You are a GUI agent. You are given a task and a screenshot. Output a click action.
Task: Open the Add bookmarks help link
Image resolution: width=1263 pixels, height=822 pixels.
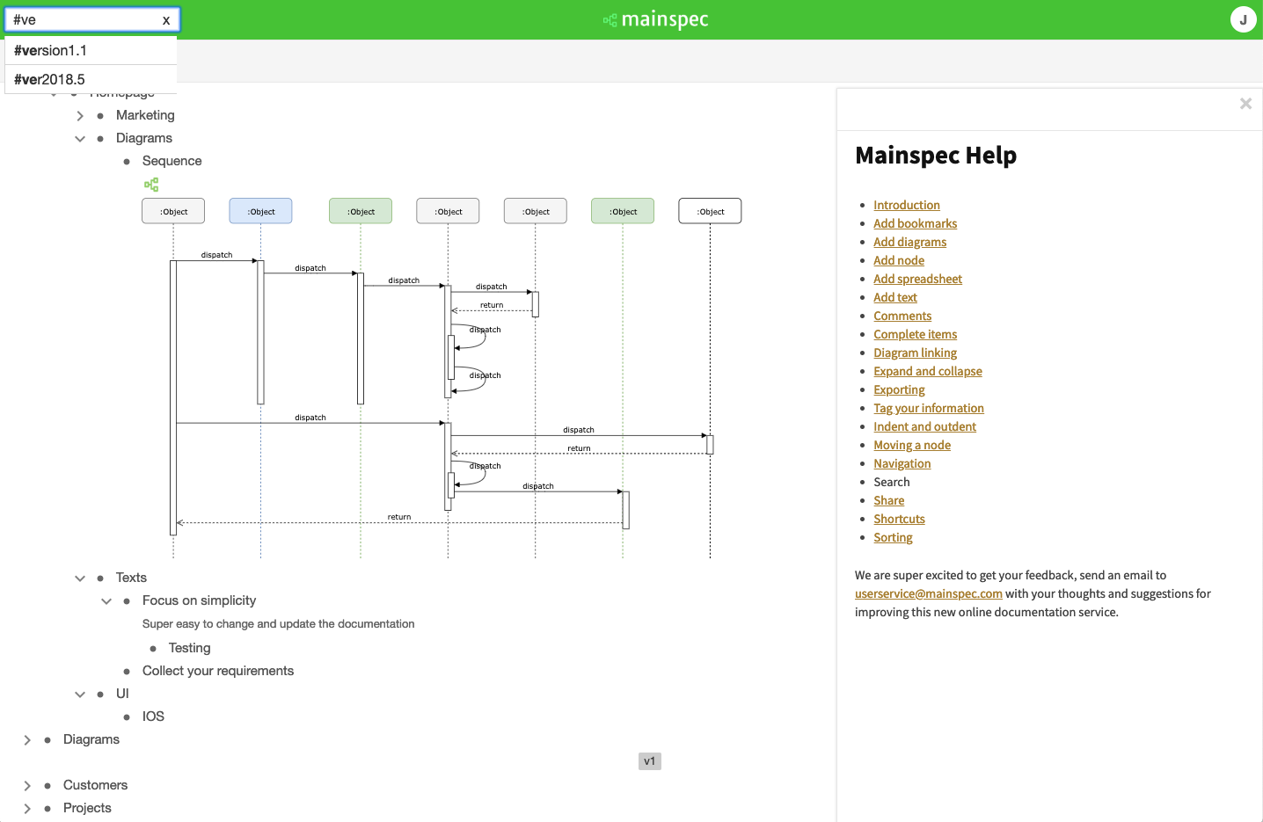[915, 223]
